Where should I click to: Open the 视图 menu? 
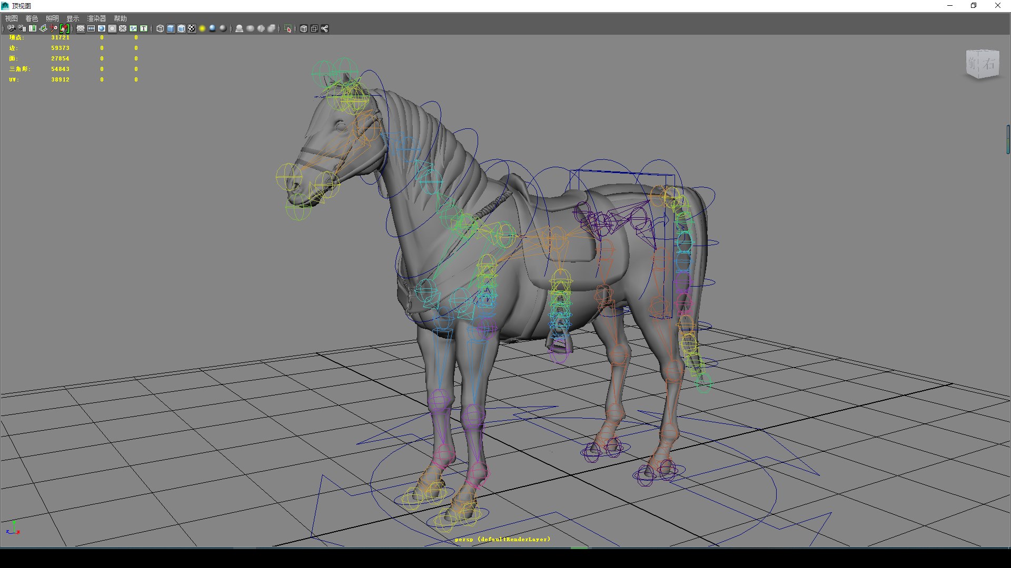pyautogui.click(x=12, y=18)
